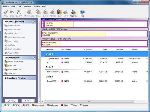Sort by the Used column header

point(105,50)
